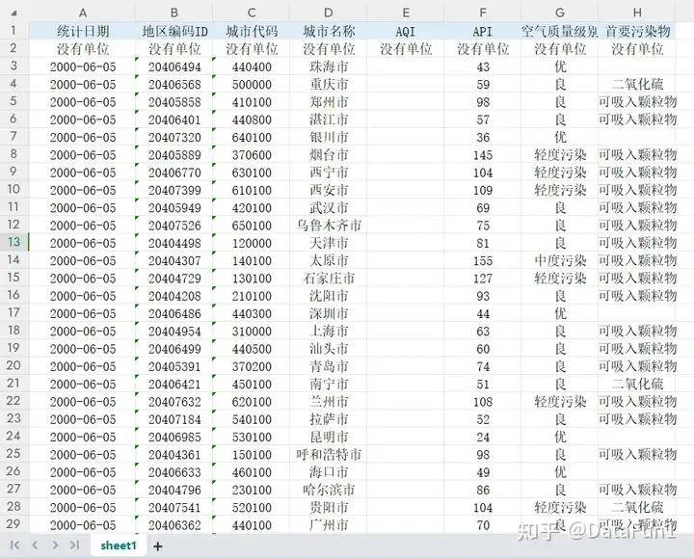Select column B header

(173, 13)
